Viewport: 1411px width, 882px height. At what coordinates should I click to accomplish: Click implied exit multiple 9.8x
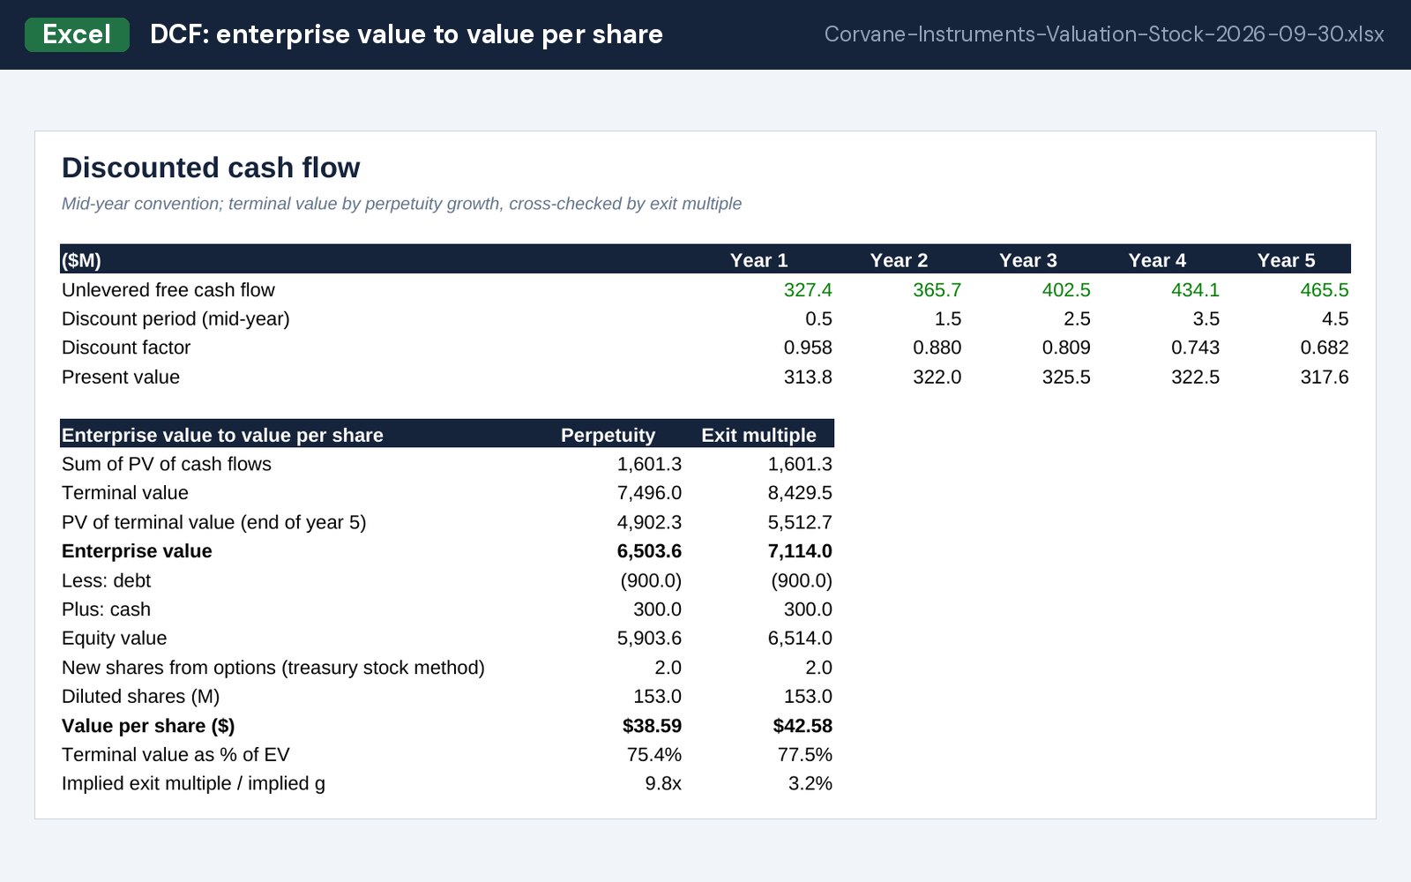(x=663, y=783)
